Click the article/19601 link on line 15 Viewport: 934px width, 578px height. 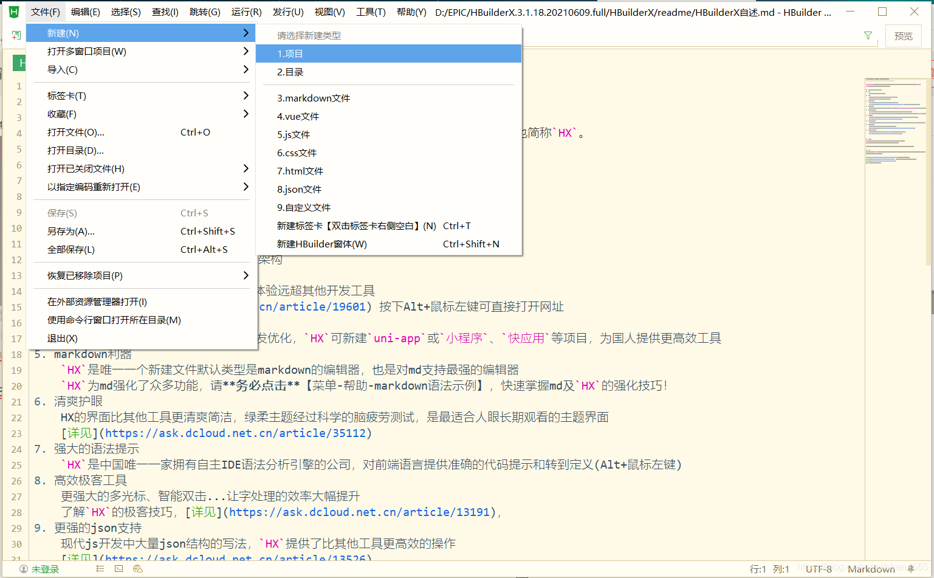click(x=312, y=306)
